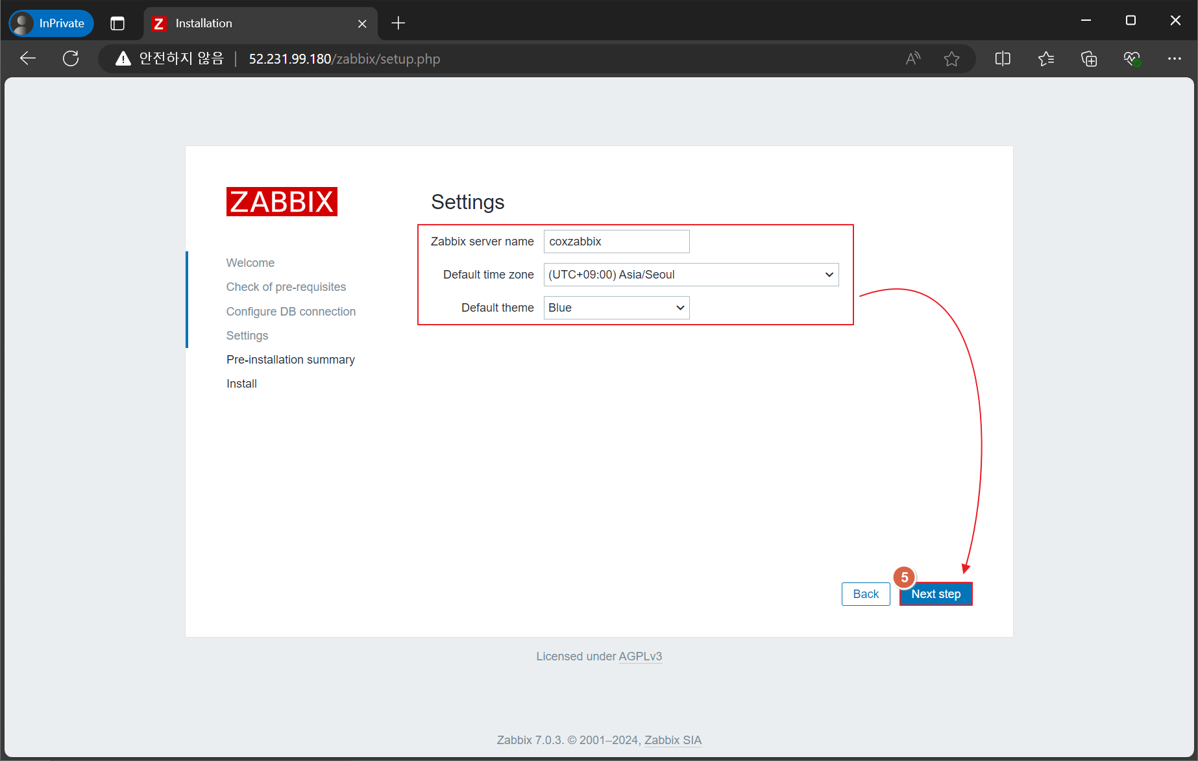Click the not-secure warning triangle icon

123,59
